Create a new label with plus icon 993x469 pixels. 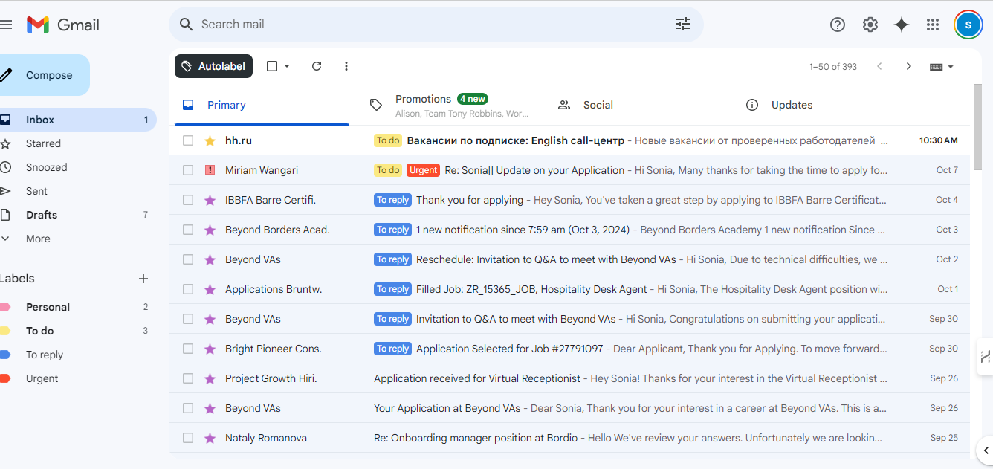point(143,279)
